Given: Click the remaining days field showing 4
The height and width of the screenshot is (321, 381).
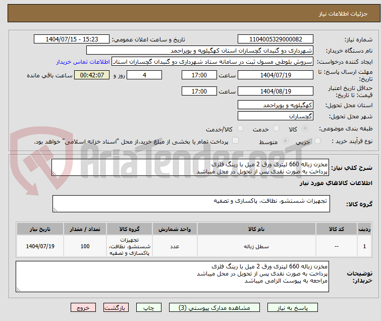Looking at the screenshot, I should 144,75.
